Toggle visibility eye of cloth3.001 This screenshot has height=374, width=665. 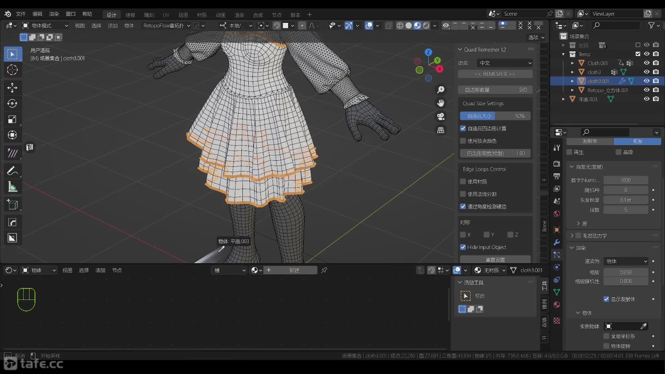[x=647, y=81]
